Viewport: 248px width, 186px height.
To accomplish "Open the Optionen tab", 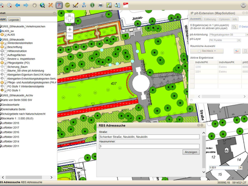I will (x=224, y=19).
